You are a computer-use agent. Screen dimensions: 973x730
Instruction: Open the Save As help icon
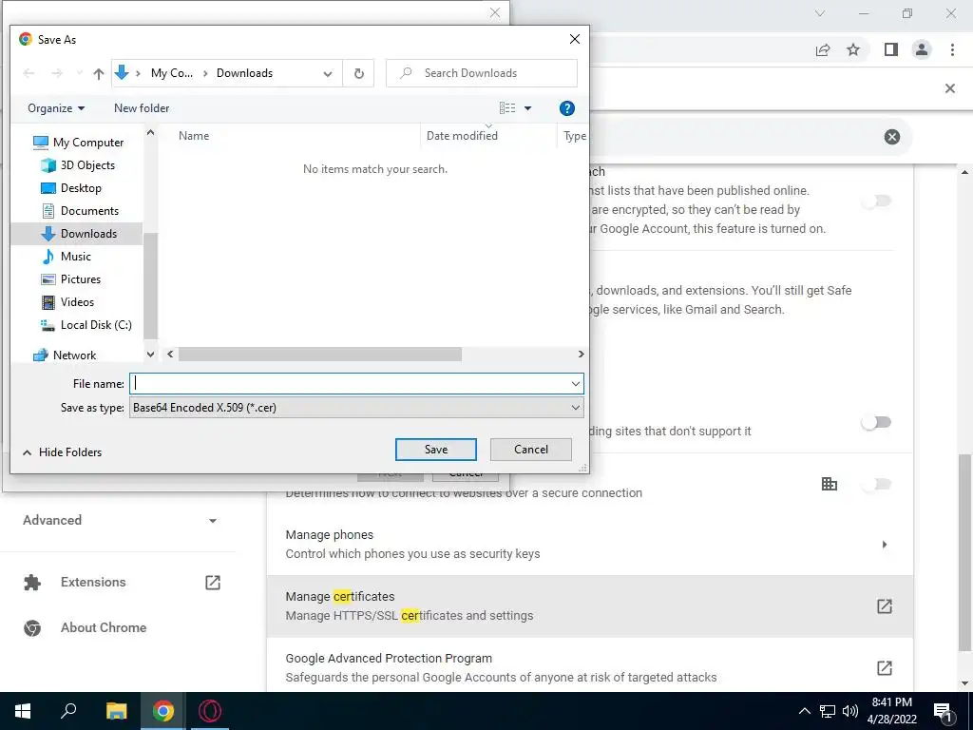[x=566, y=108]
